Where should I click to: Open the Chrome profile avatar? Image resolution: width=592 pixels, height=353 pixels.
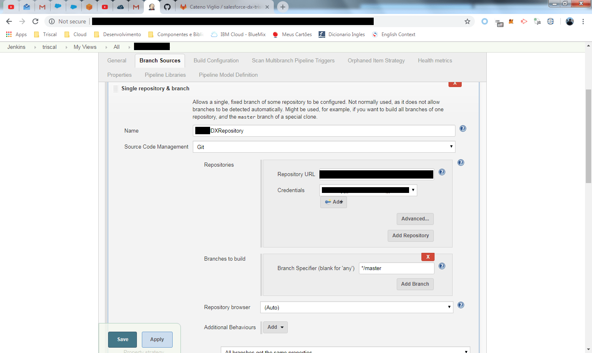click(569, 21)
